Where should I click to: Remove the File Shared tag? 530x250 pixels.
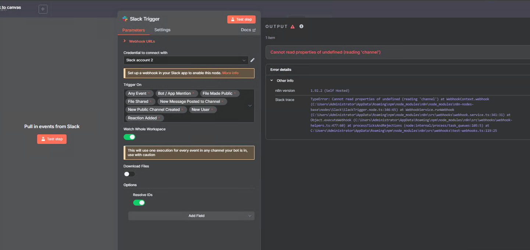tap(151, 101)
